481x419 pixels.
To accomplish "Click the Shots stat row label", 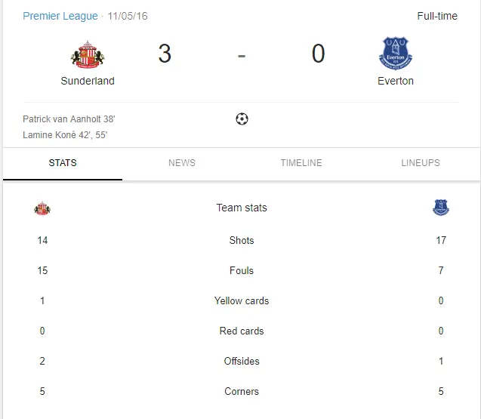I will (x=242, y=241).
